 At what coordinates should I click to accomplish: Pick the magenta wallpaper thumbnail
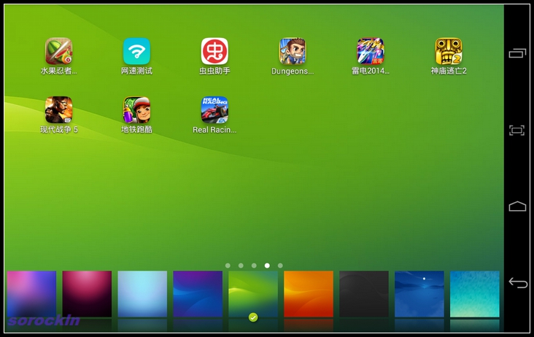(x=87, y=294)
